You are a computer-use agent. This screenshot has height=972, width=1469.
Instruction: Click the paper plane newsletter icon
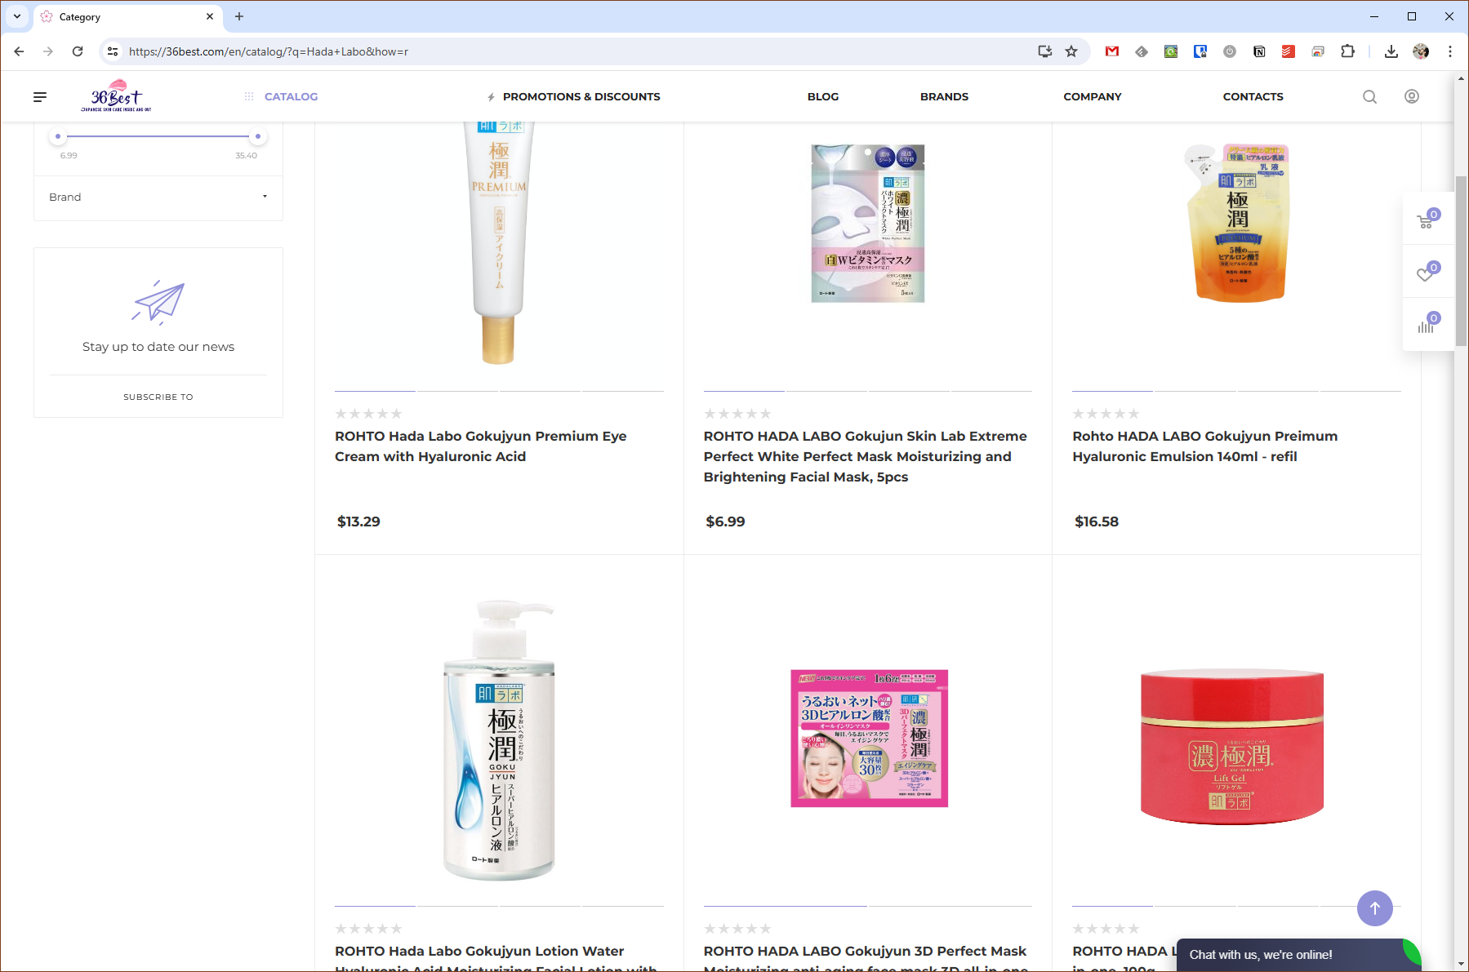(x=158, y=303)
